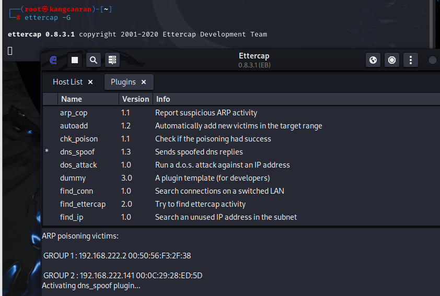This screenshot has width=440, height=296.
Task: Select the dos_attack plugin
Action: pyautogui.click(x=241, y=165)
